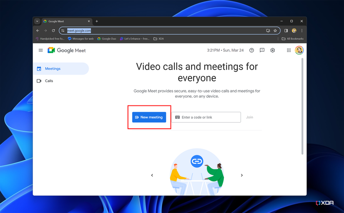Open the report a problem feedback icon

262,50
